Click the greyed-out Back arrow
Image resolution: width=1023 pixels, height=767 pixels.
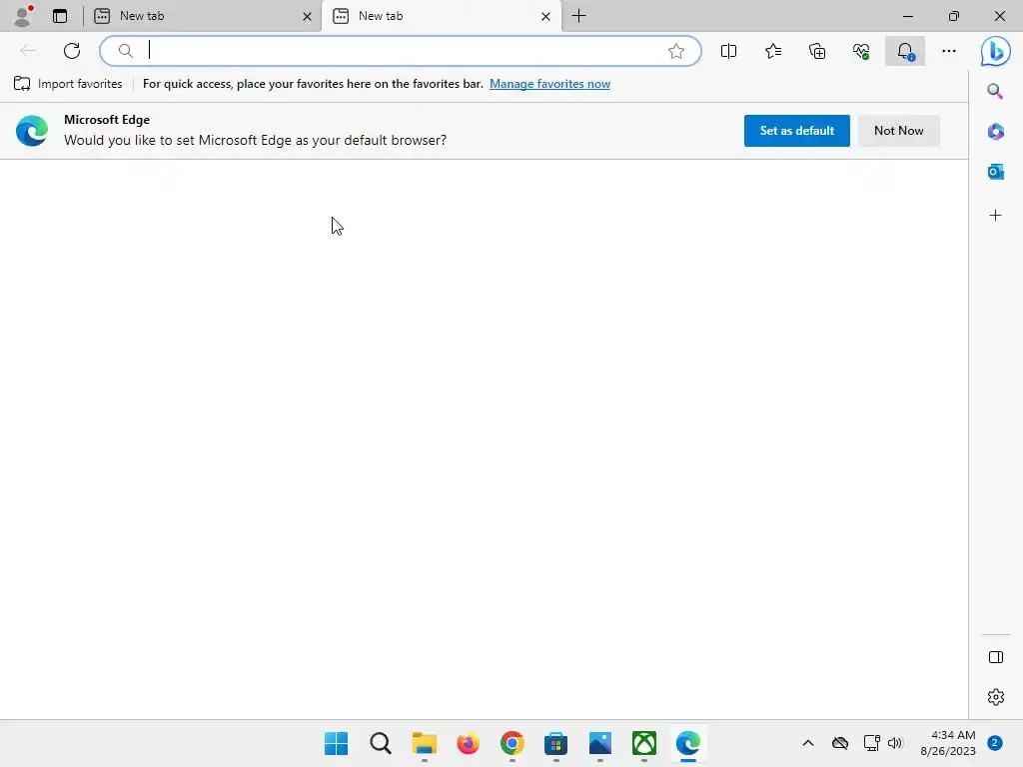27,51
